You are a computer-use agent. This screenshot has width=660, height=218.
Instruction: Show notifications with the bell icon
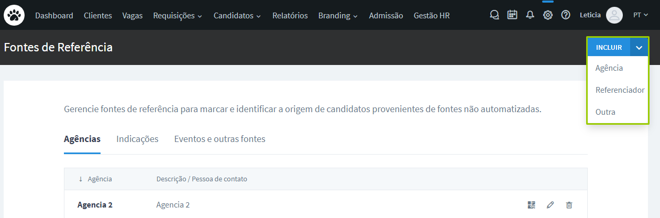(x=530, y=15)
